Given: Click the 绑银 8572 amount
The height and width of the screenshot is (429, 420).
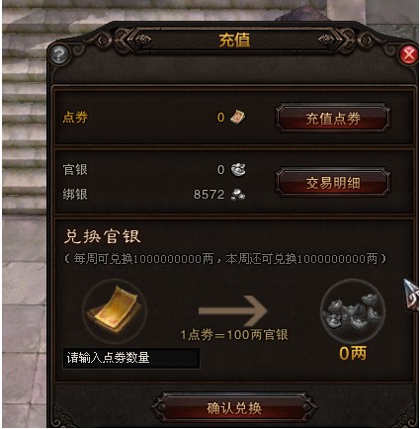Looking at the screenshot, I should pyautogui.click(x=209, y=194).
